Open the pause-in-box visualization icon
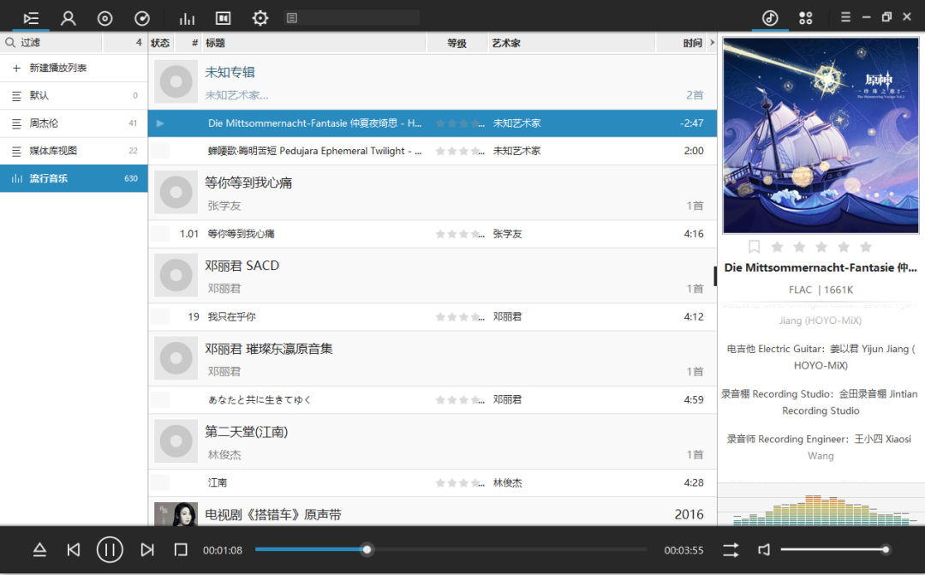925x575 pixels. tap(223, 18)
